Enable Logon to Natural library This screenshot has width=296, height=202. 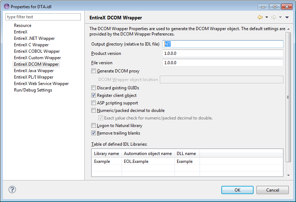93,126
